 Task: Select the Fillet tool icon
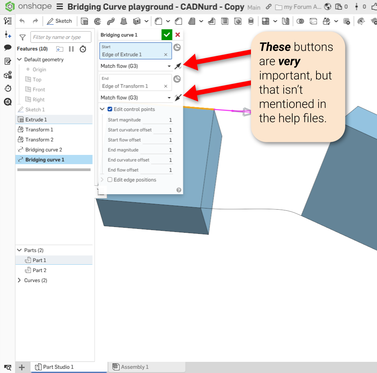[158, 22]
